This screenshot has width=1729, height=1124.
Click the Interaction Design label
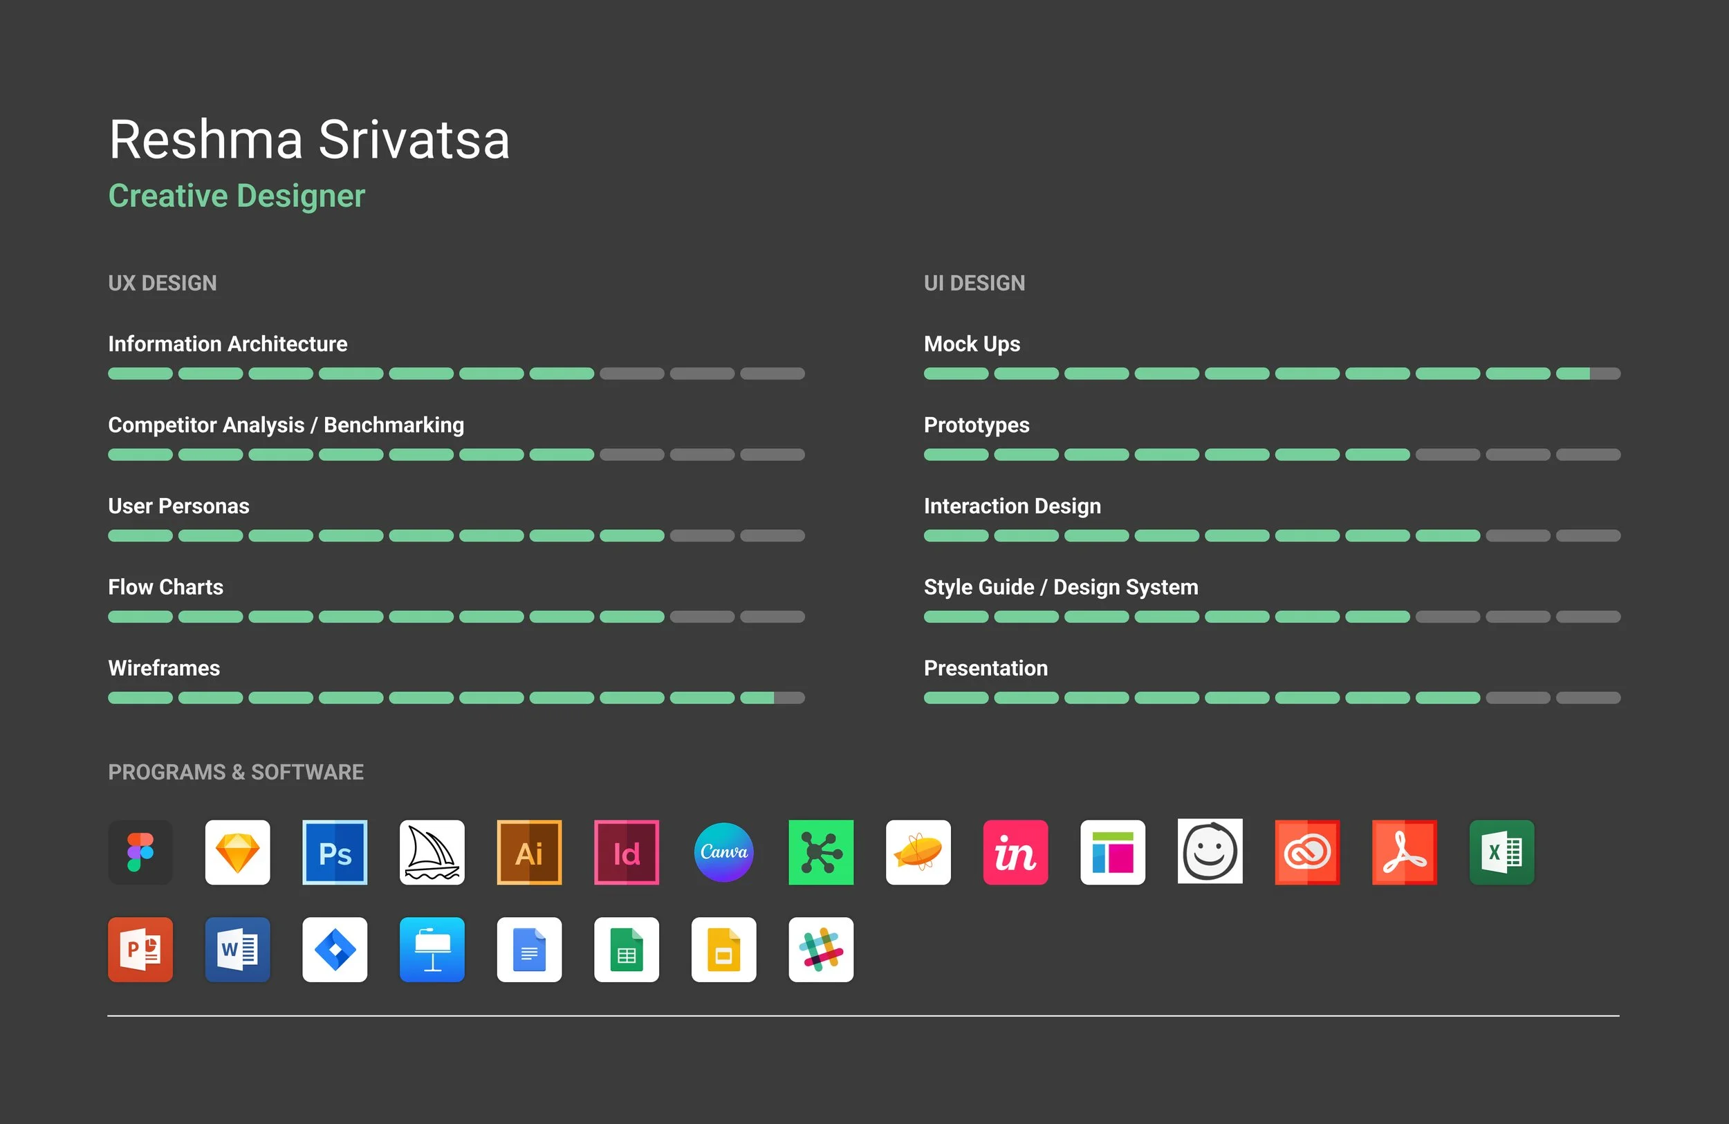1012,506
